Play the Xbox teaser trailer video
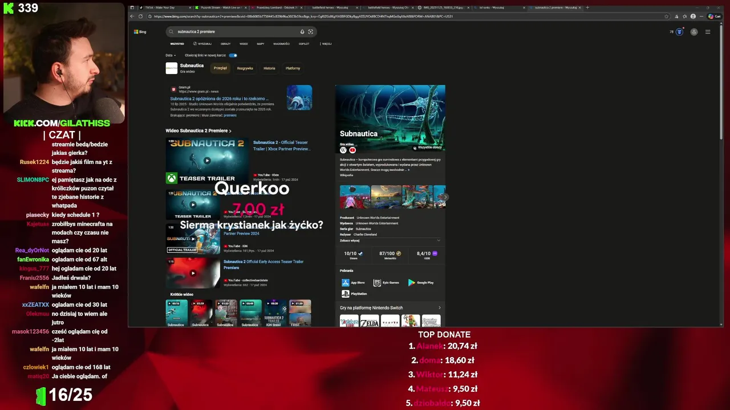 [x=207, y=161]
